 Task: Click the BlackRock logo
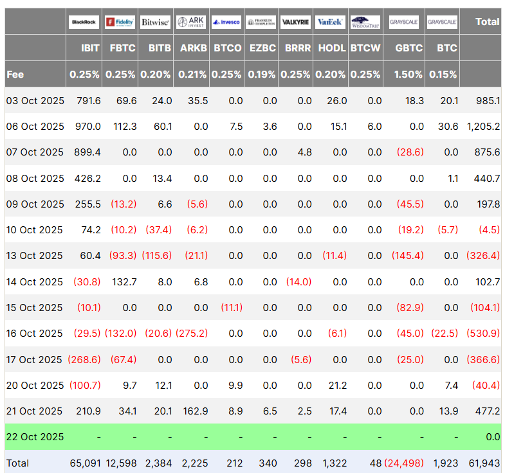tap(84, 22)
